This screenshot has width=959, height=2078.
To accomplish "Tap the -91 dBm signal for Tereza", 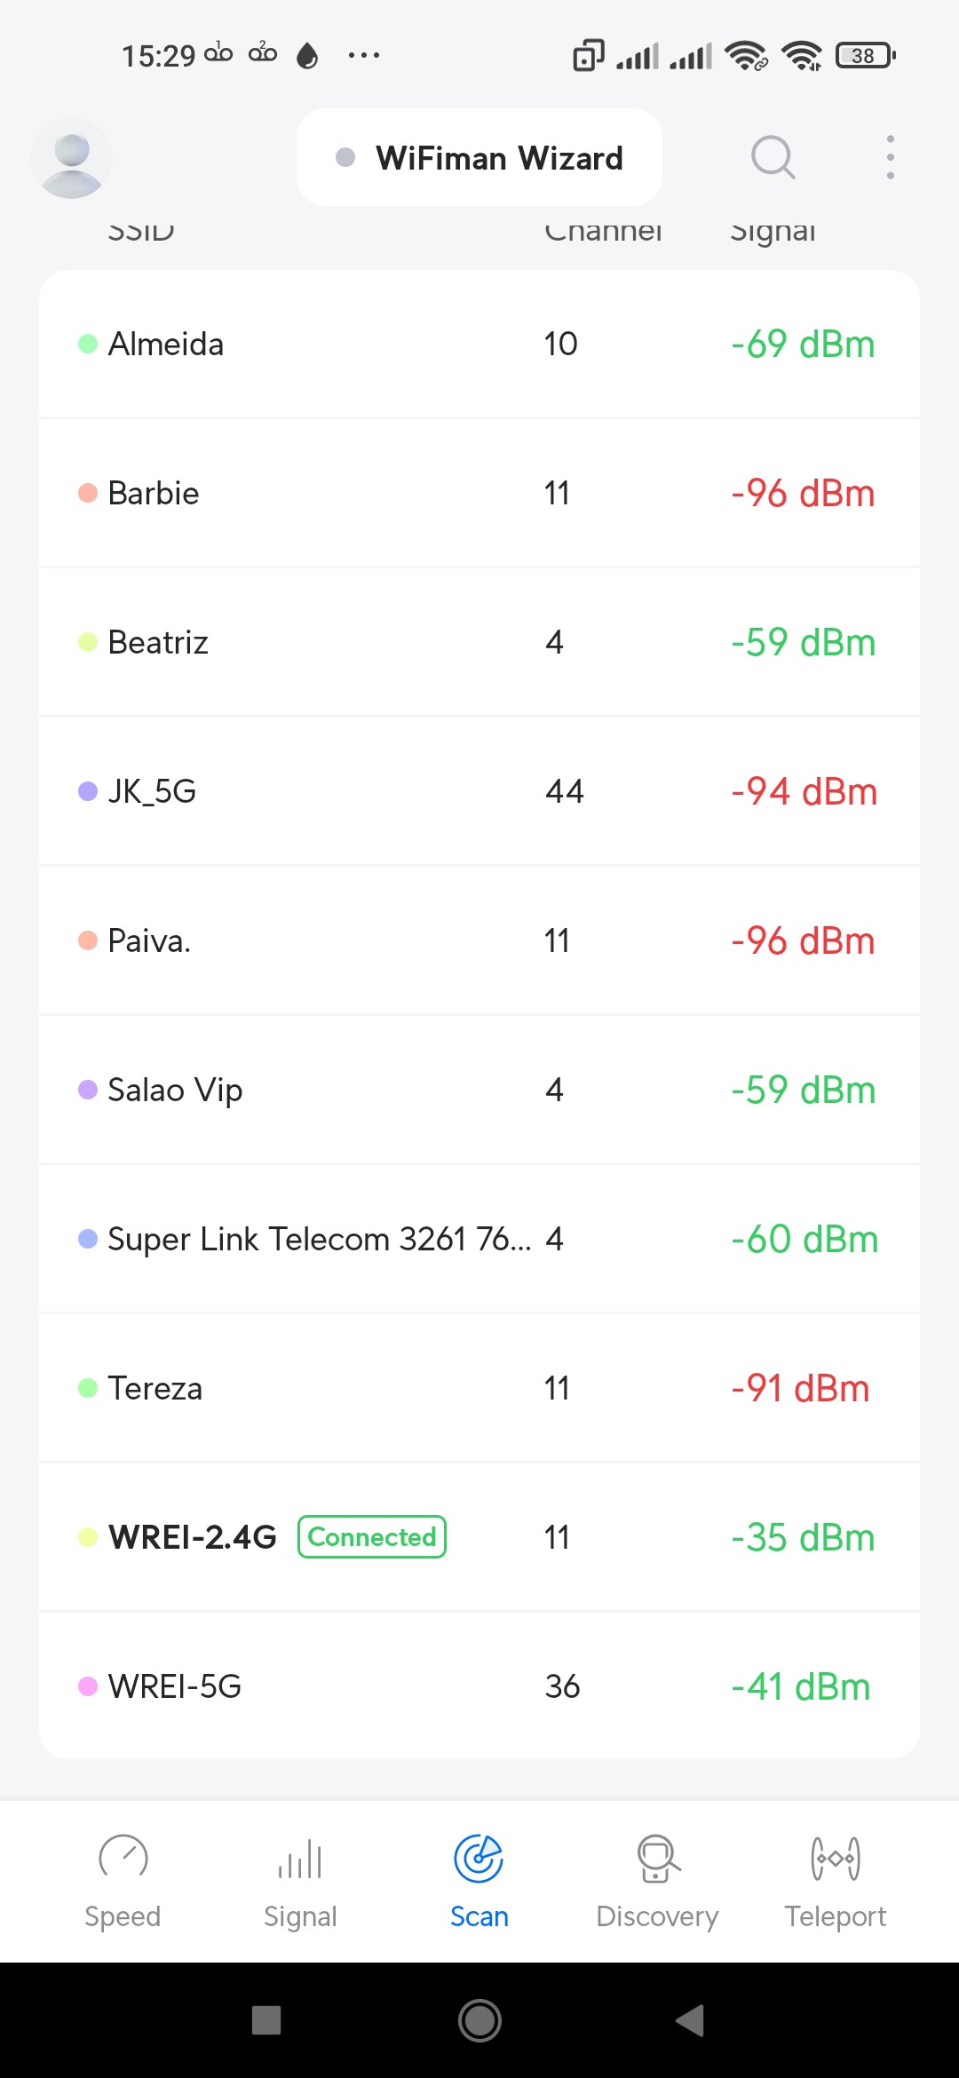I will click(800, 1388).
